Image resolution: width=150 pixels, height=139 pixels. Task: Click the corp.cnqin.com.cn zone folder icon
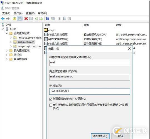[15, 46]
